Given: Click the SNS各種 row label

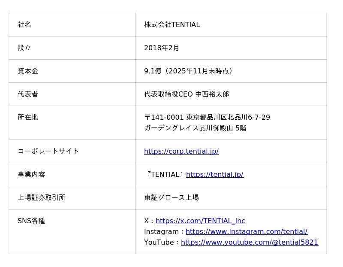Looking at the screenshot, I should pyautogui.click(x=31, y=221).
